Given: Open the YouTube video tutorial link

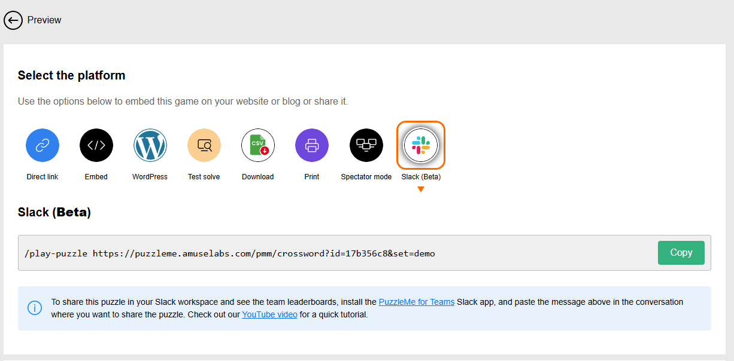Looking at the screenshot, I should pyautogui.click(x=269, y=314).
